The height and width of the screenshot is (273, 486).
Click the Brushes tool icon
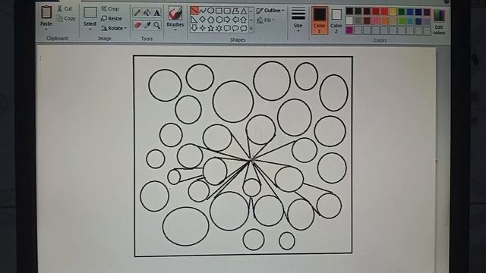(x=175, y=14)
